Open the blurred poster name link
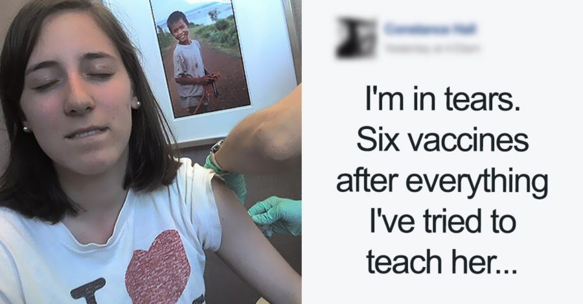The width and height of the screenshot is (583, 304). [431, 29]
